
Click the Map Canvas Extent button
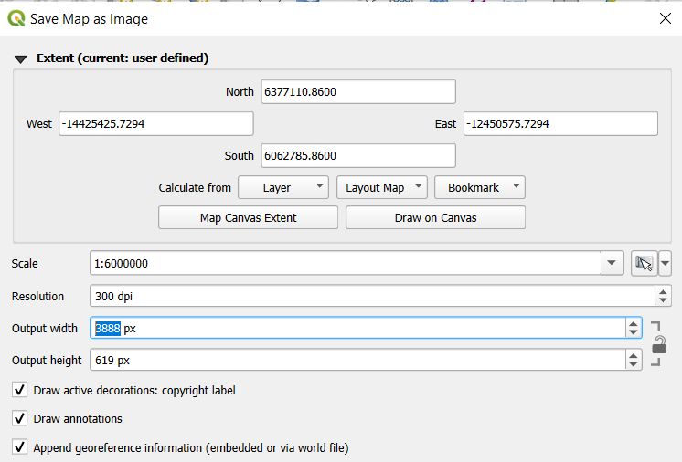248,217
